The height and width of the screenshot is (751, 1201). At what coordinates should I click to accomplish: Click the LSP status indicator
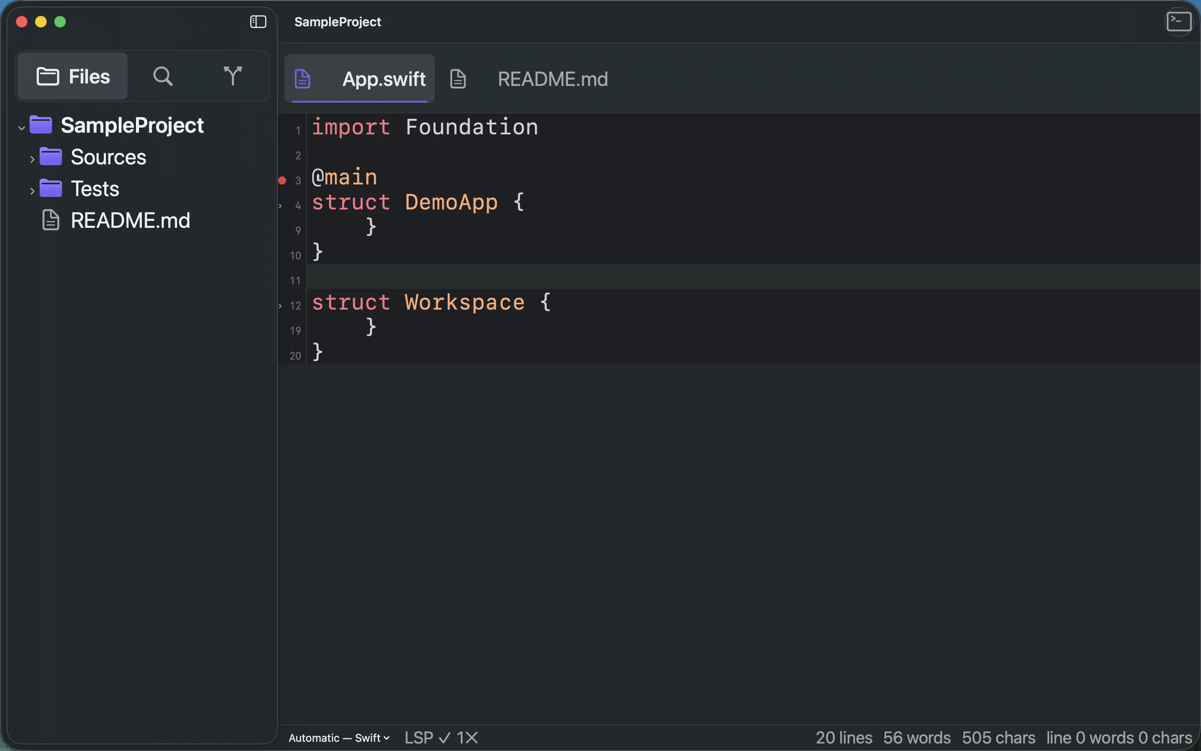(428, 738)
